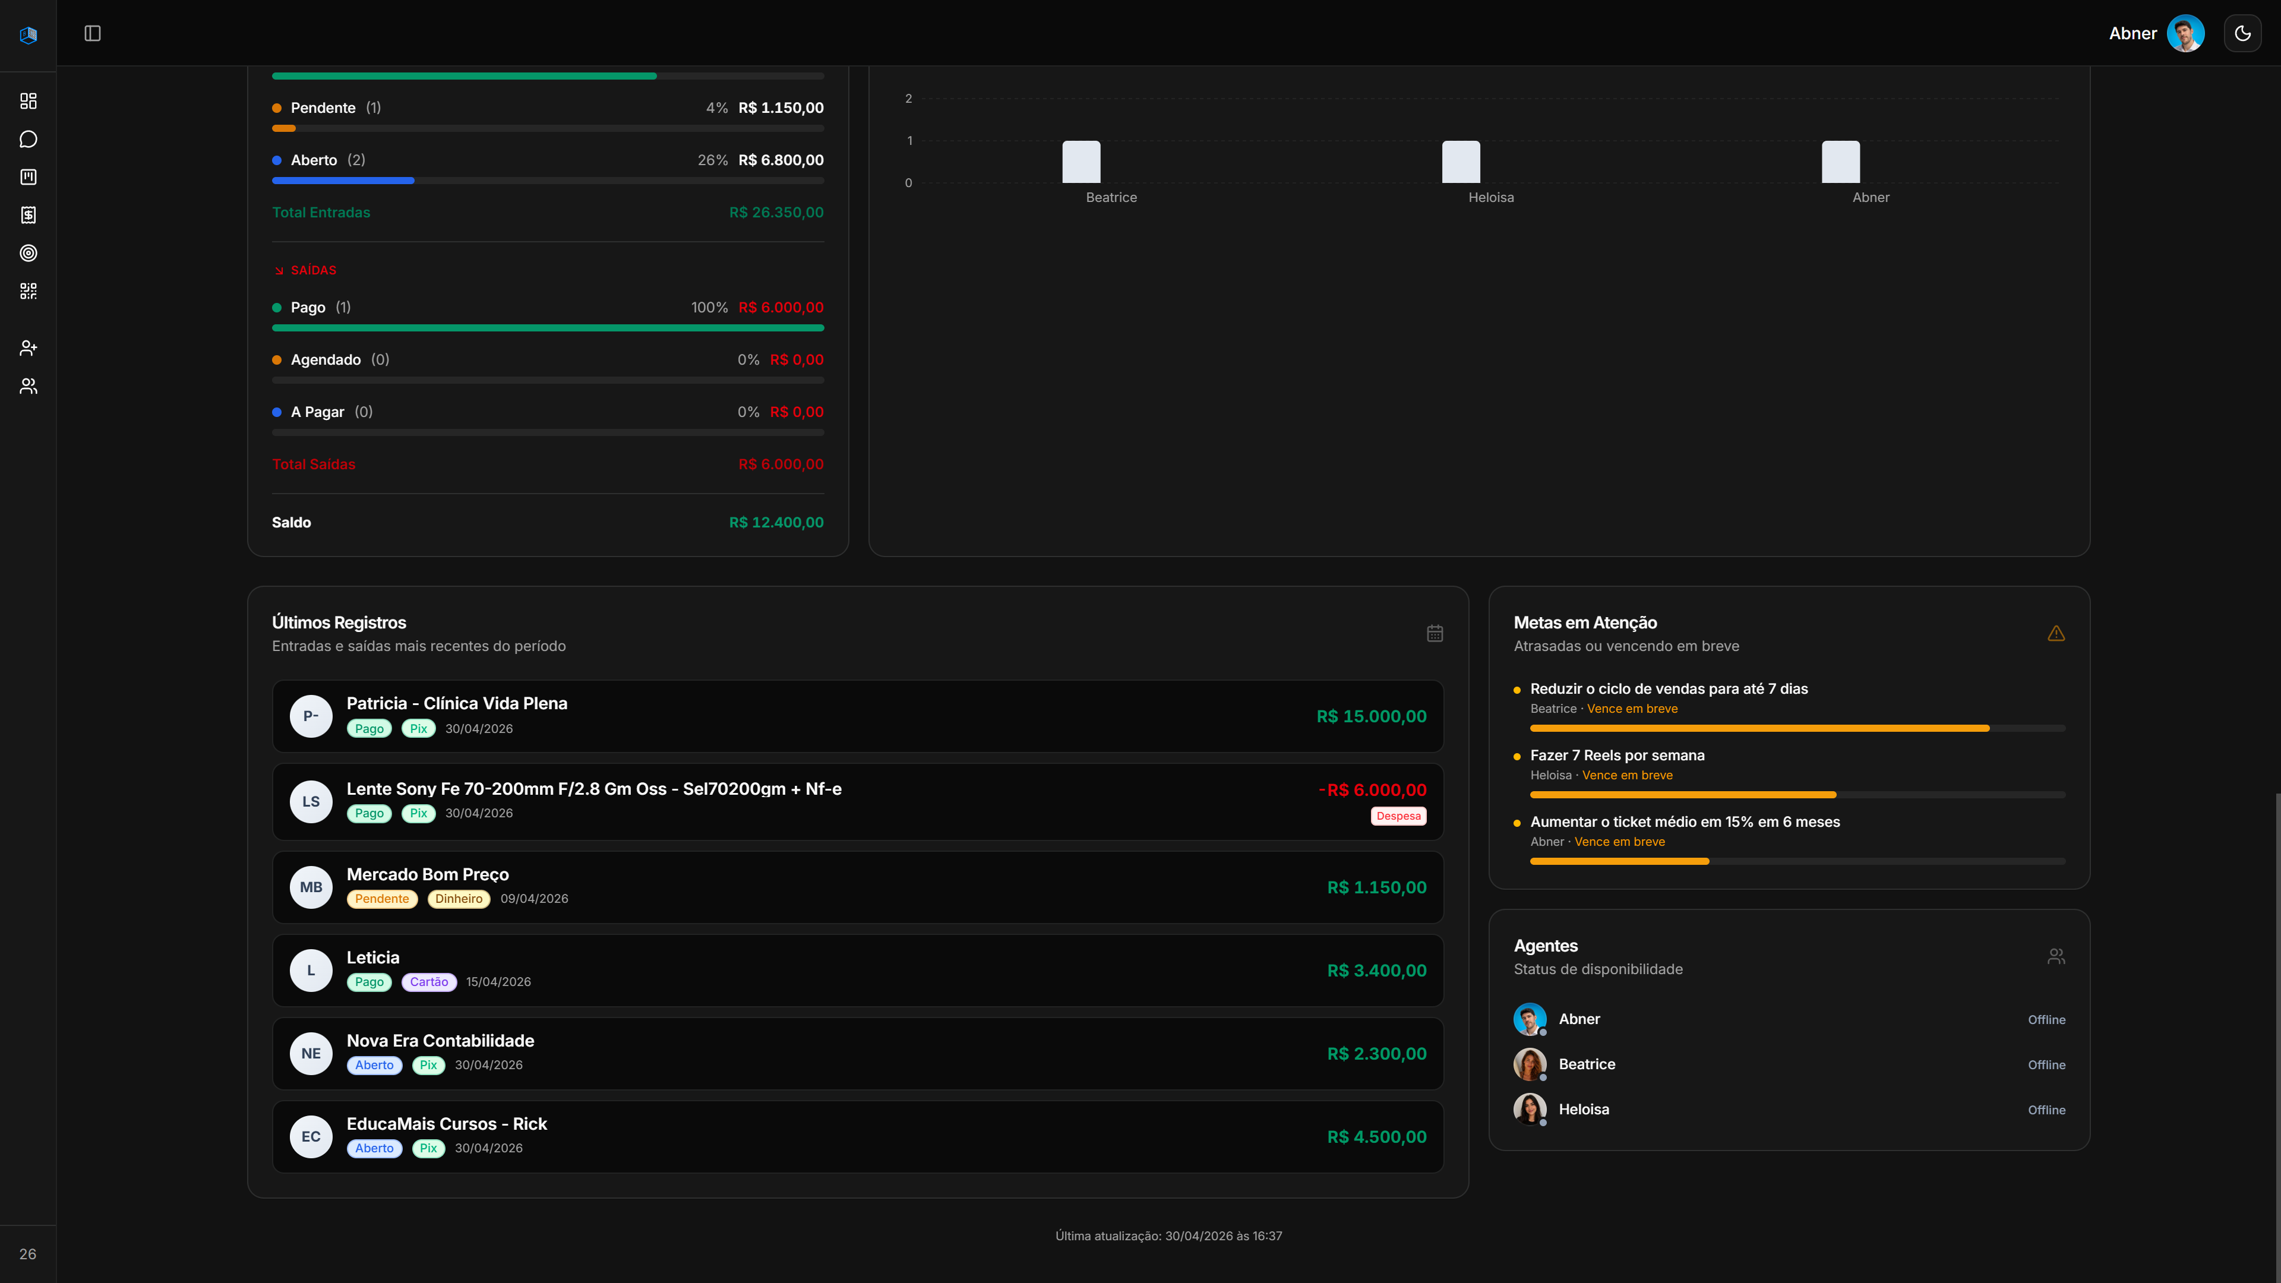Screen dimensions: 2281x1283
Task: Toggle dark mode moon button
Action: click(x=2243, y=34)
